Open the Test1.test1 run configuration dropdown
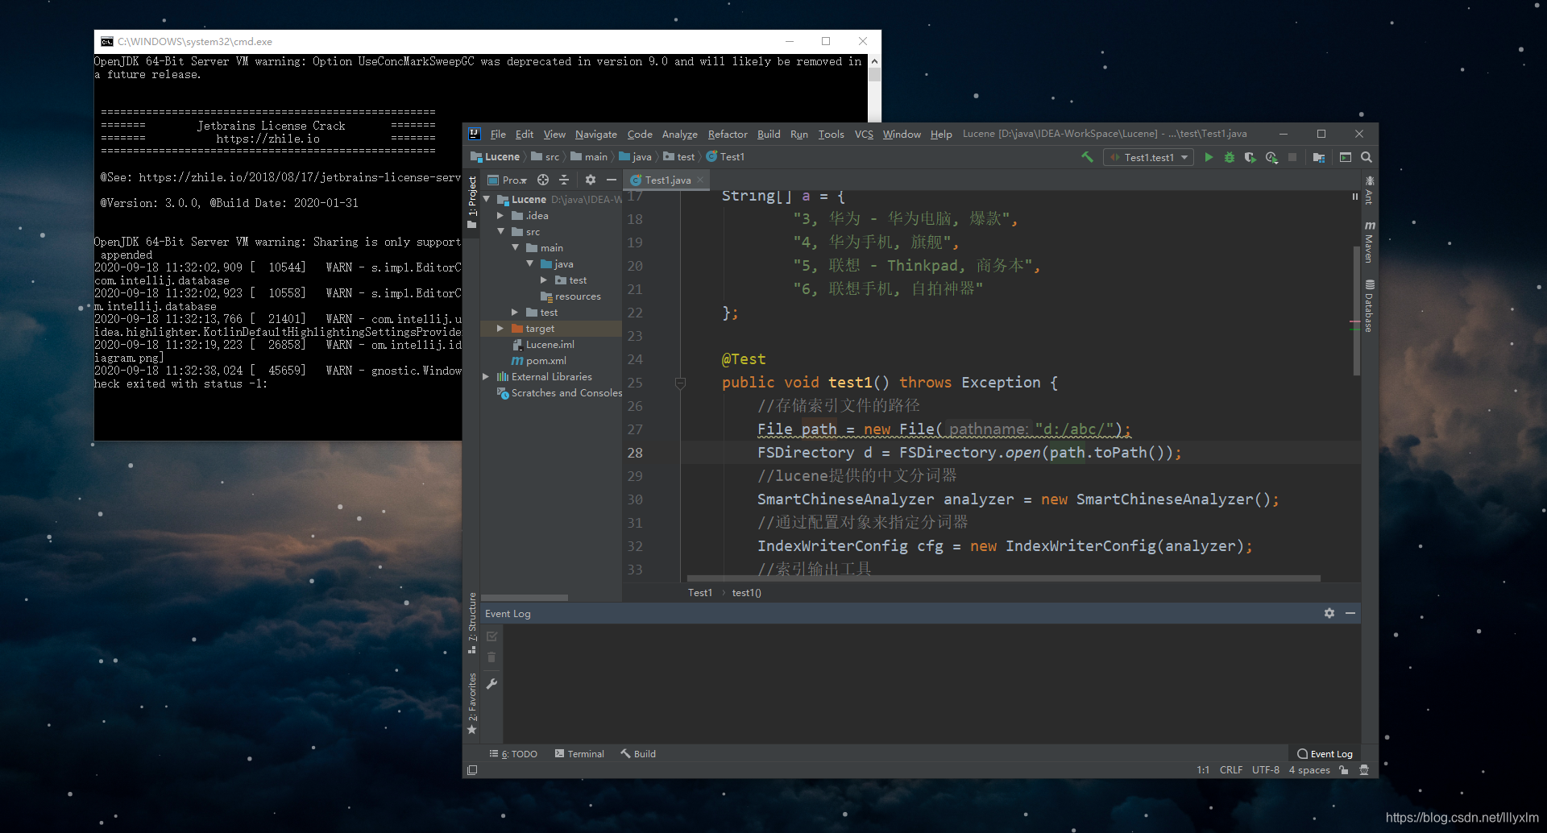Screen dimensions: 1547x833 (x=1149, y=157)
